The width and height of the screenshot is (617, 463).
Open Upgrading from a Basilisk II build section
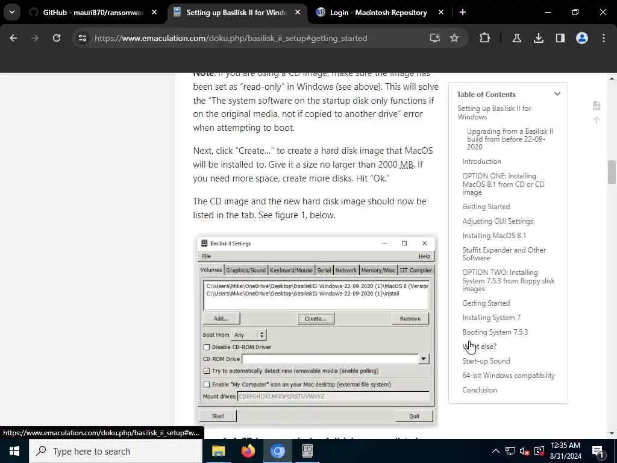point(510,139)
